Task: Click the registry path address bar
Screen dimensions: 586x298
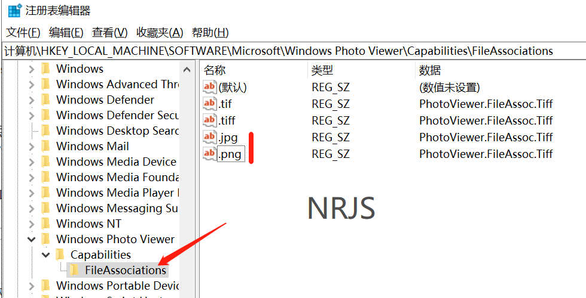Action: [x=293, y=51]
